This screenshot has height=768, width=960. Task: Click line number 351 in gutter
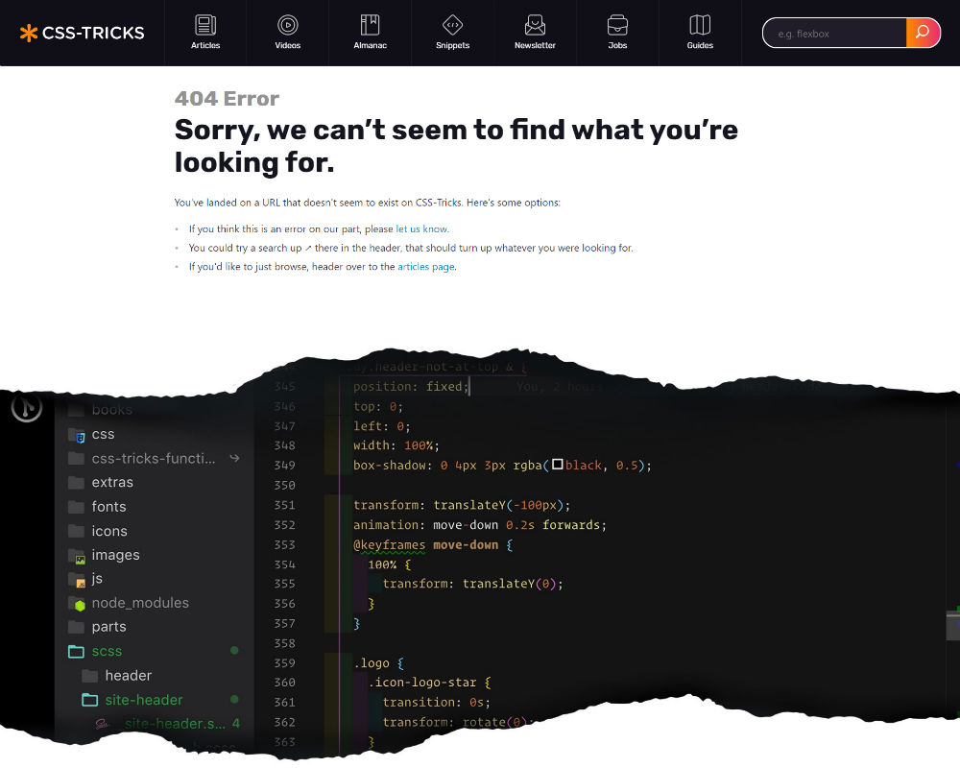click(284, 505)
